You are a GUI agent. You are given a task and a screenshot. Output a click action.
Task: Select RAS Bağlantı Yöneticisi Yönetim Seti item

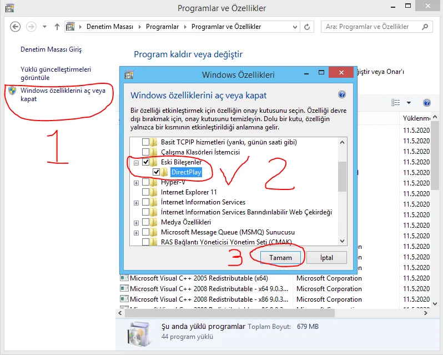[226, 242]
